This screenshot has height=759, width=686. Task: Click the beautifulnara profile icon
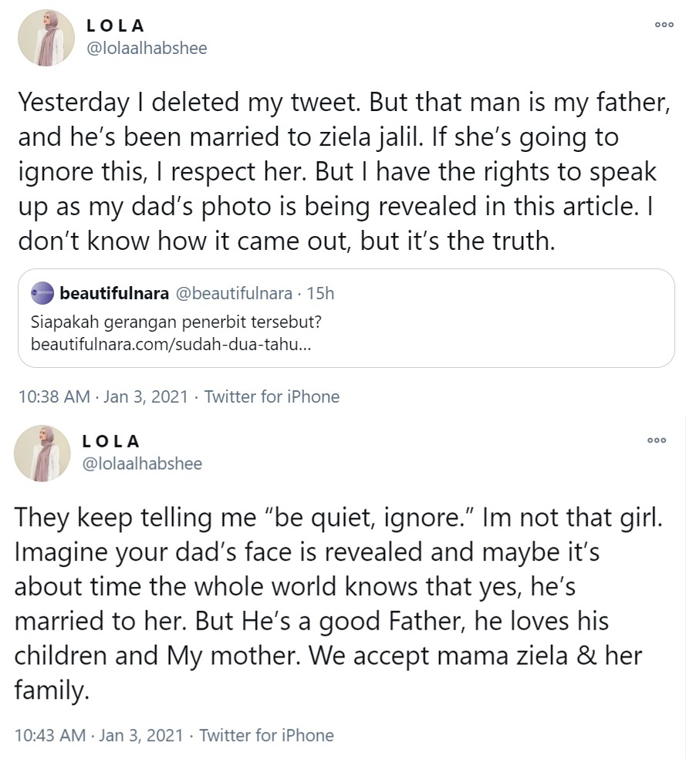41,293
